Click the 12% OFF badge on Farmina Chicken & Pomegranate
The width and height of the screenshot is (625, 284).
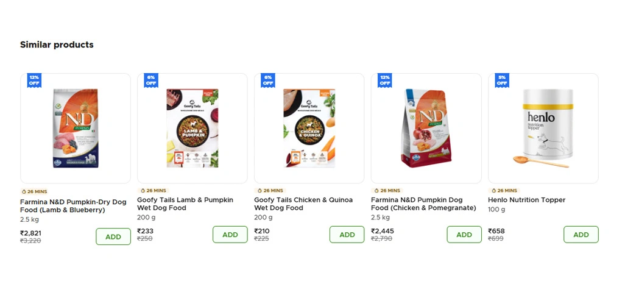pos(384,80)
